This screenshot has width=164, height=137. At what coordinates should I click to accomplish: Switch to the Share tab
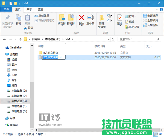(29, 9)
